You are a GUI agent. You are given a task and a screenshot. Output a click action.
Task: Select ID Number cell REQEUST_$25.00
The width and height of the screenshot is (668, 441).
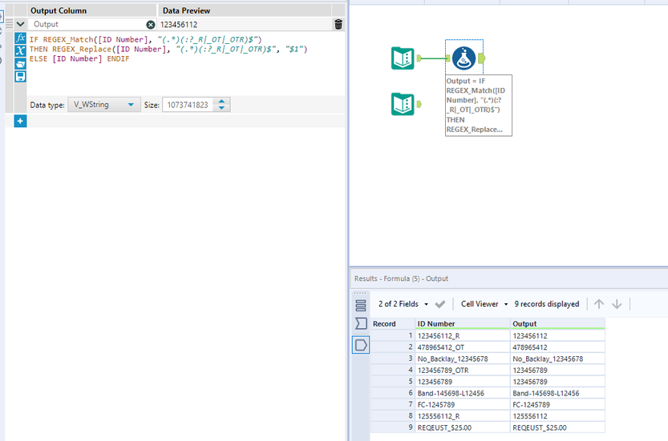[x=463, y=427]
